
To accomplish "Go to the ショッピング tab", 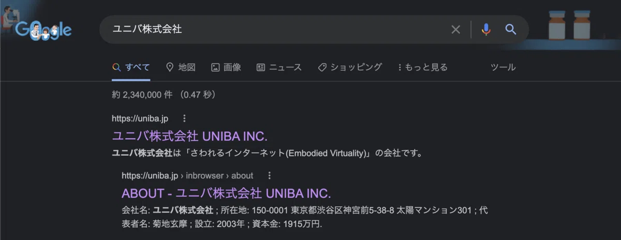I will 350,67.
